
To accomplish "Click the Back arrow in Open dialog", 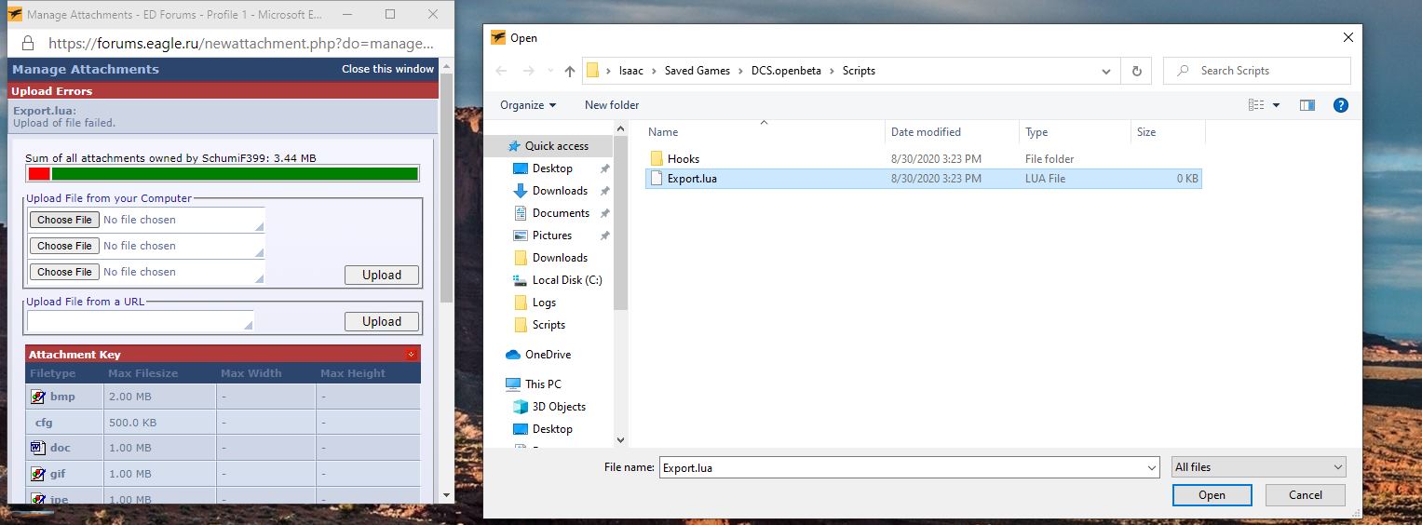I will [x=501, y=71].
